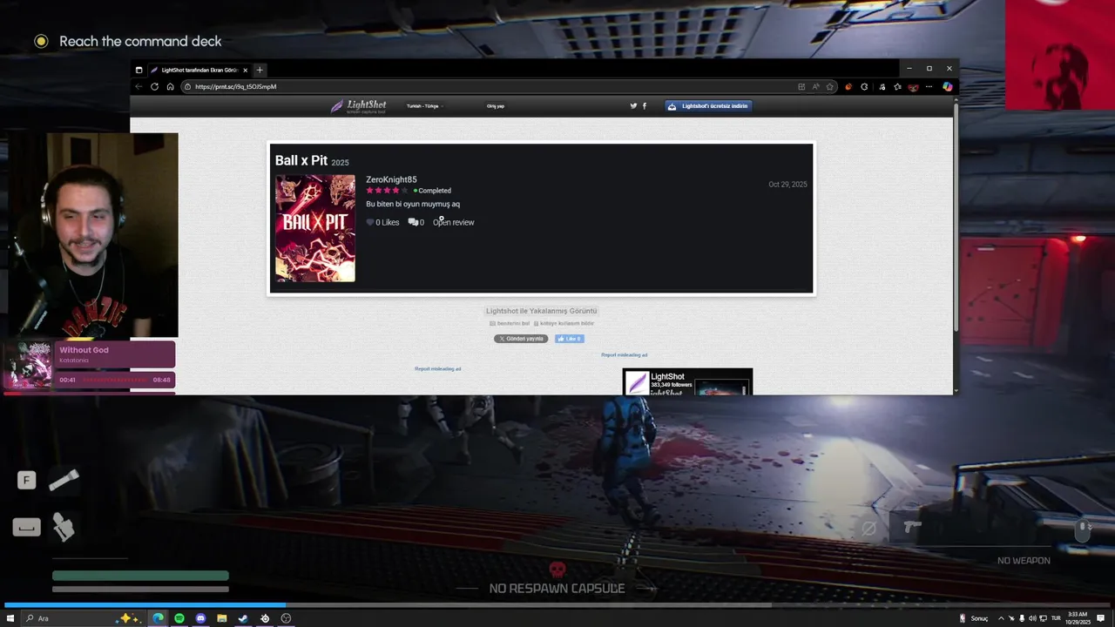Open the browser settings ellipsis menu
This screenshot has height=627, width=1115.
click(929, 87)
